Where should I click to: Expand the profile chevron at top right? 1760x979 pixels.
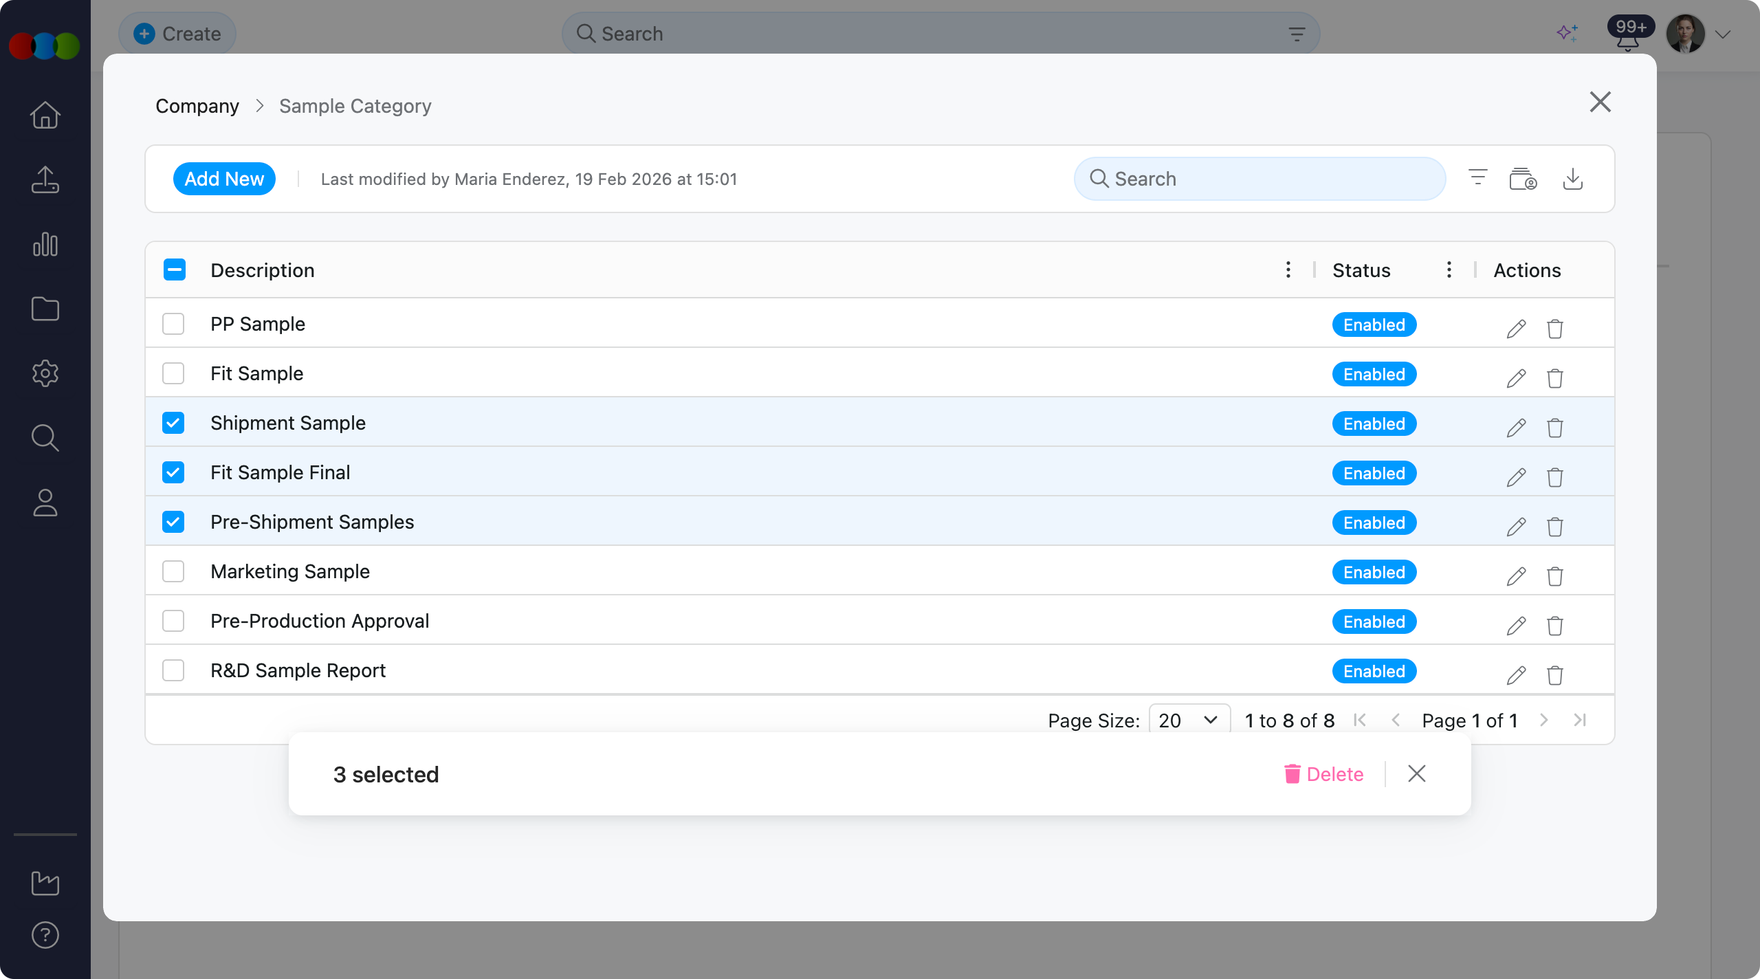click(x=1724, y=34)
